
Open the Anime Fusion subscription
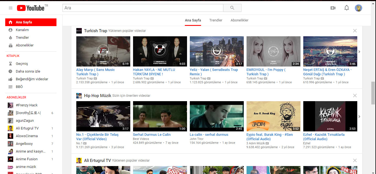coord(31,159)
